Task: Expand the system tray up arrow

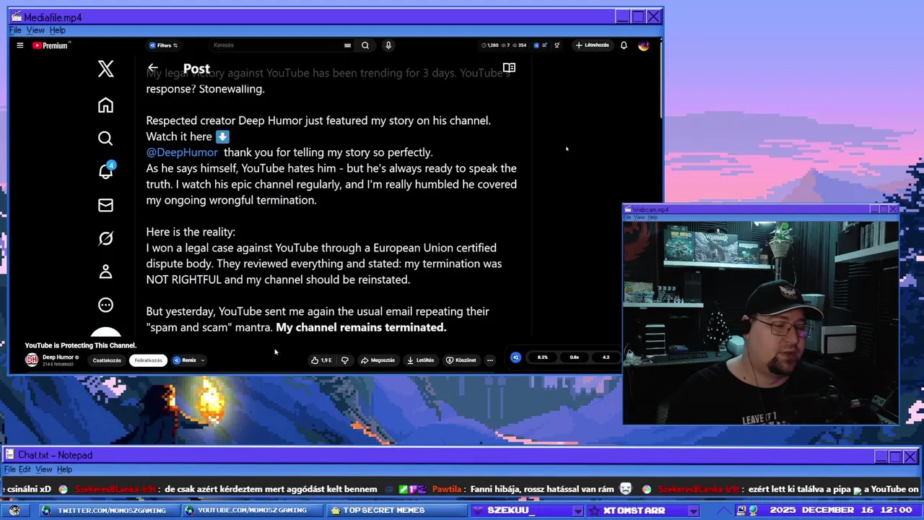Action: [x=724, y=511]
